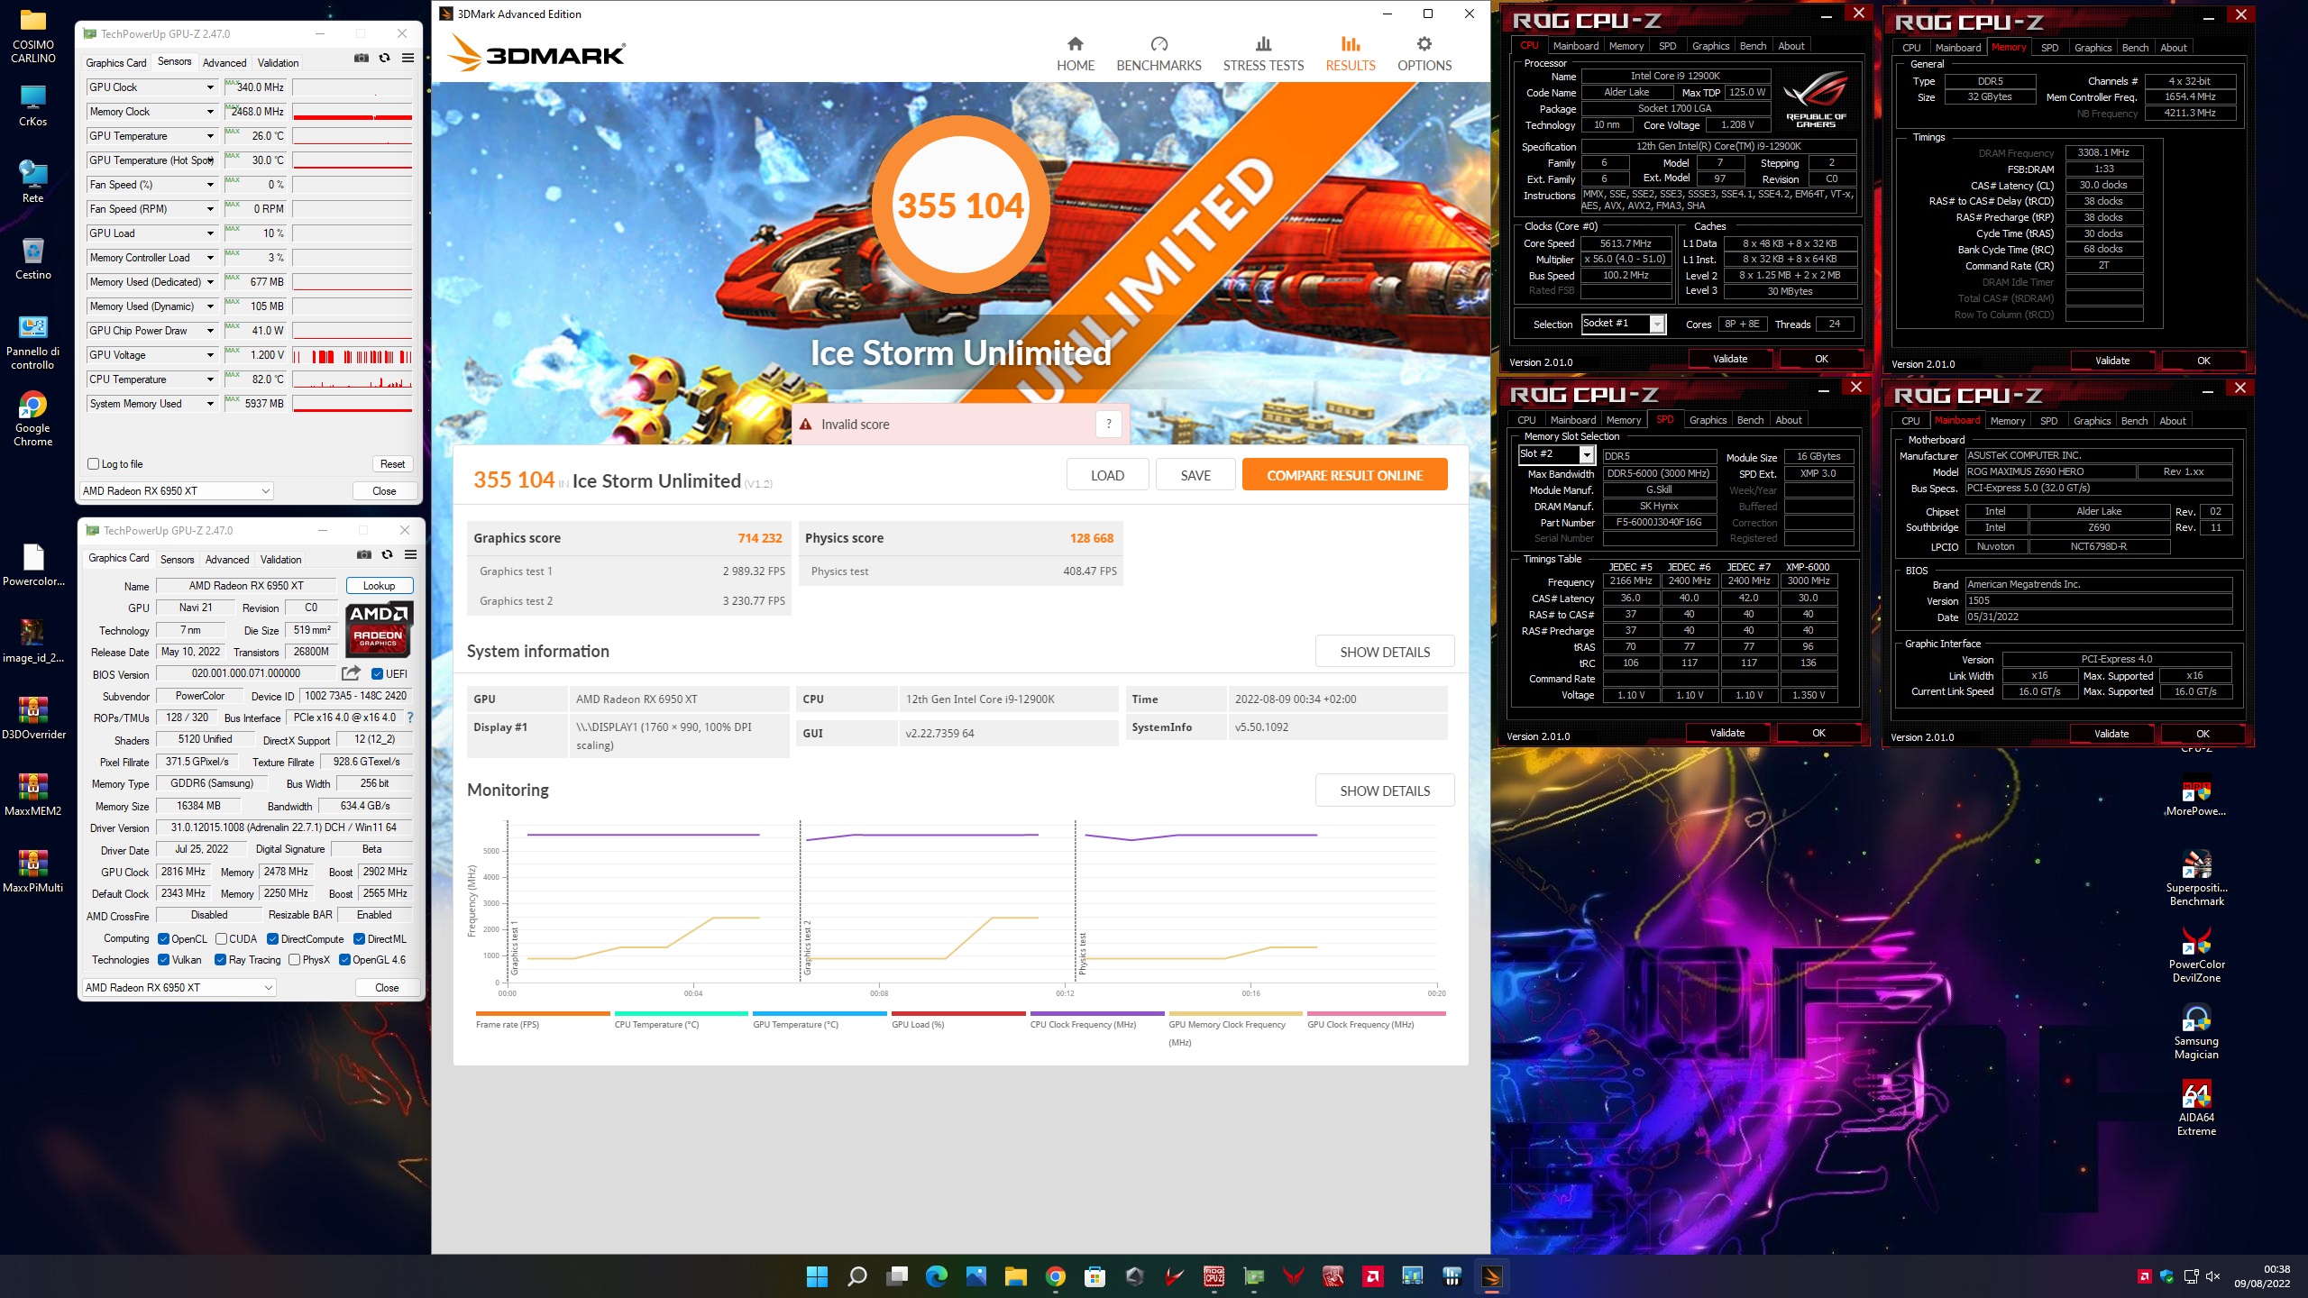Image resolution: width=2308 pixels, height=1298 pixels.
Task: Click the LOAD result button
Action: point(1107,475)
